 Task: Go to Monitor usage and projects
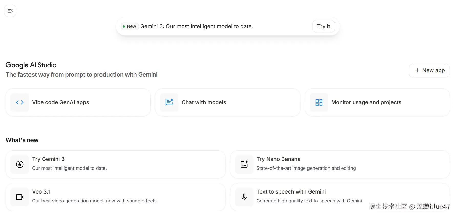[x=366, y=102]
